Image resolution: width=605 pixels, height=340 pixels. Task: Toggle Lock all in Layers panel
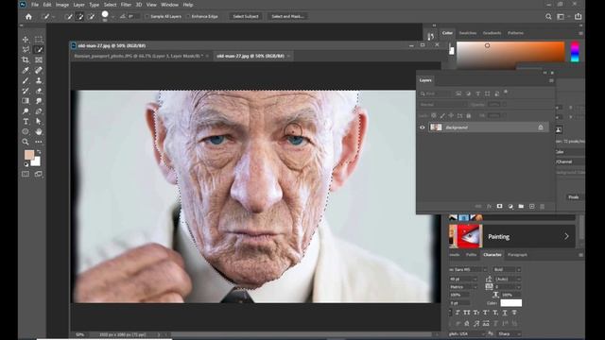click(x=469, y=115)
